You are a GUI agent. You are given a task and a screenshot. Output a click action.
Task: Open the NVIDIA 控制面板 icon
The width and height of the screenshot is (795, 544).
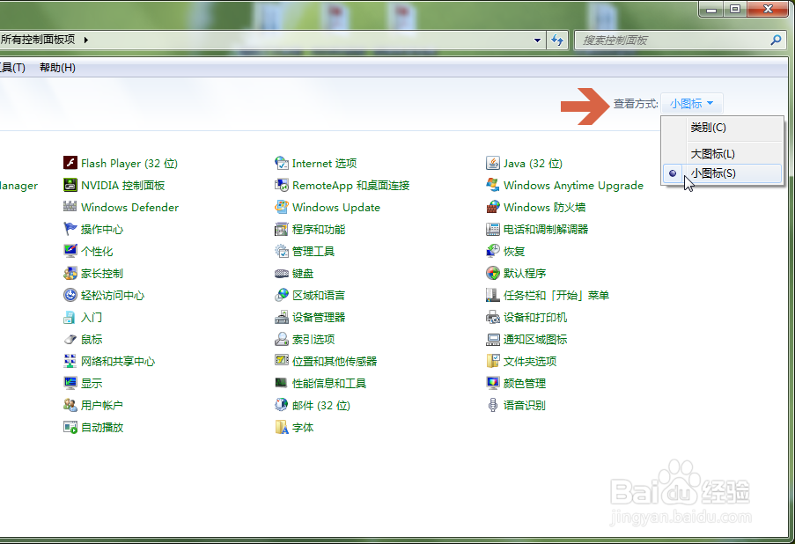click(x=70, y=185)
